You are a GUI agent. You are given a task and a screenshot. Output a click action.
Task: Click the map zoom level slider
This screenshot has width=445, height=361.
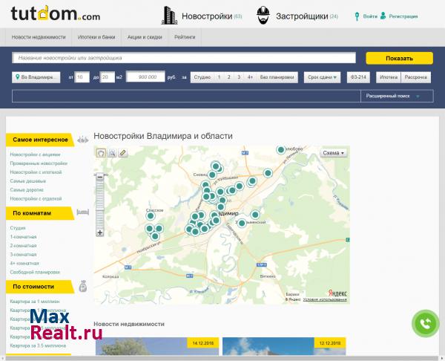tap(100, 205)
